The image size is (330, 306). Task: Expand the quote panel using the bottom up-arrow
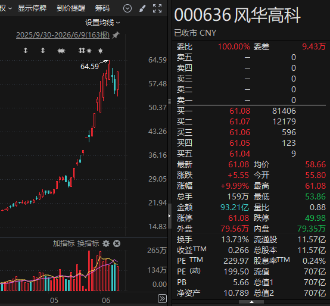(251, 302)
